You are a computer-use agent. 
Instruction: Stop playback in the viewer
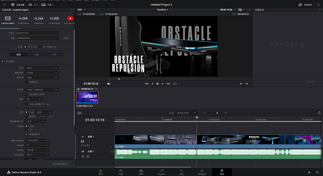157,84
